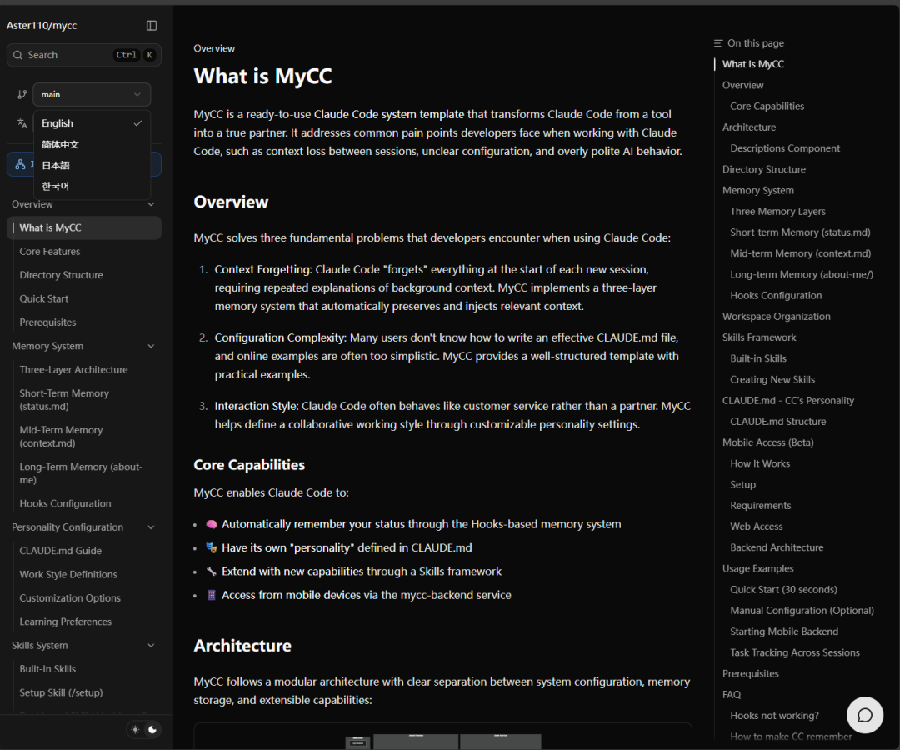Select 简体中文 language option
Viewport: 900px width, 750px height.
pos(92,145)
